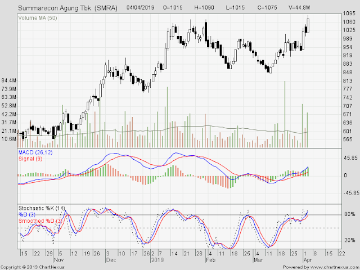The width and height of the screenshot is (360, 270).
Task: Click the 919 price axis label
Action: pos(348,55)
